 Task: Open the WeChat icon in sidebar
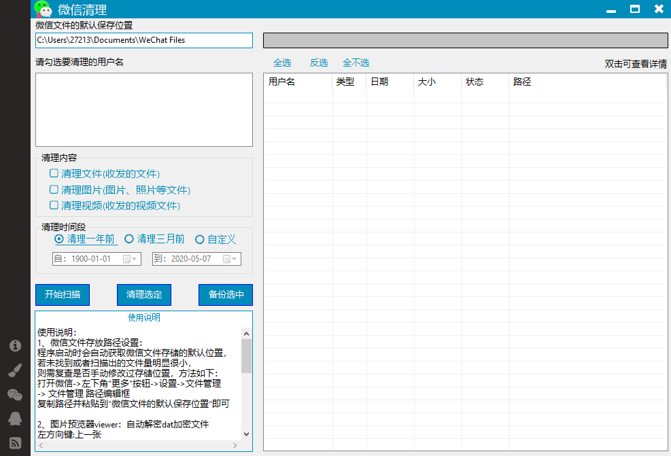15,394
